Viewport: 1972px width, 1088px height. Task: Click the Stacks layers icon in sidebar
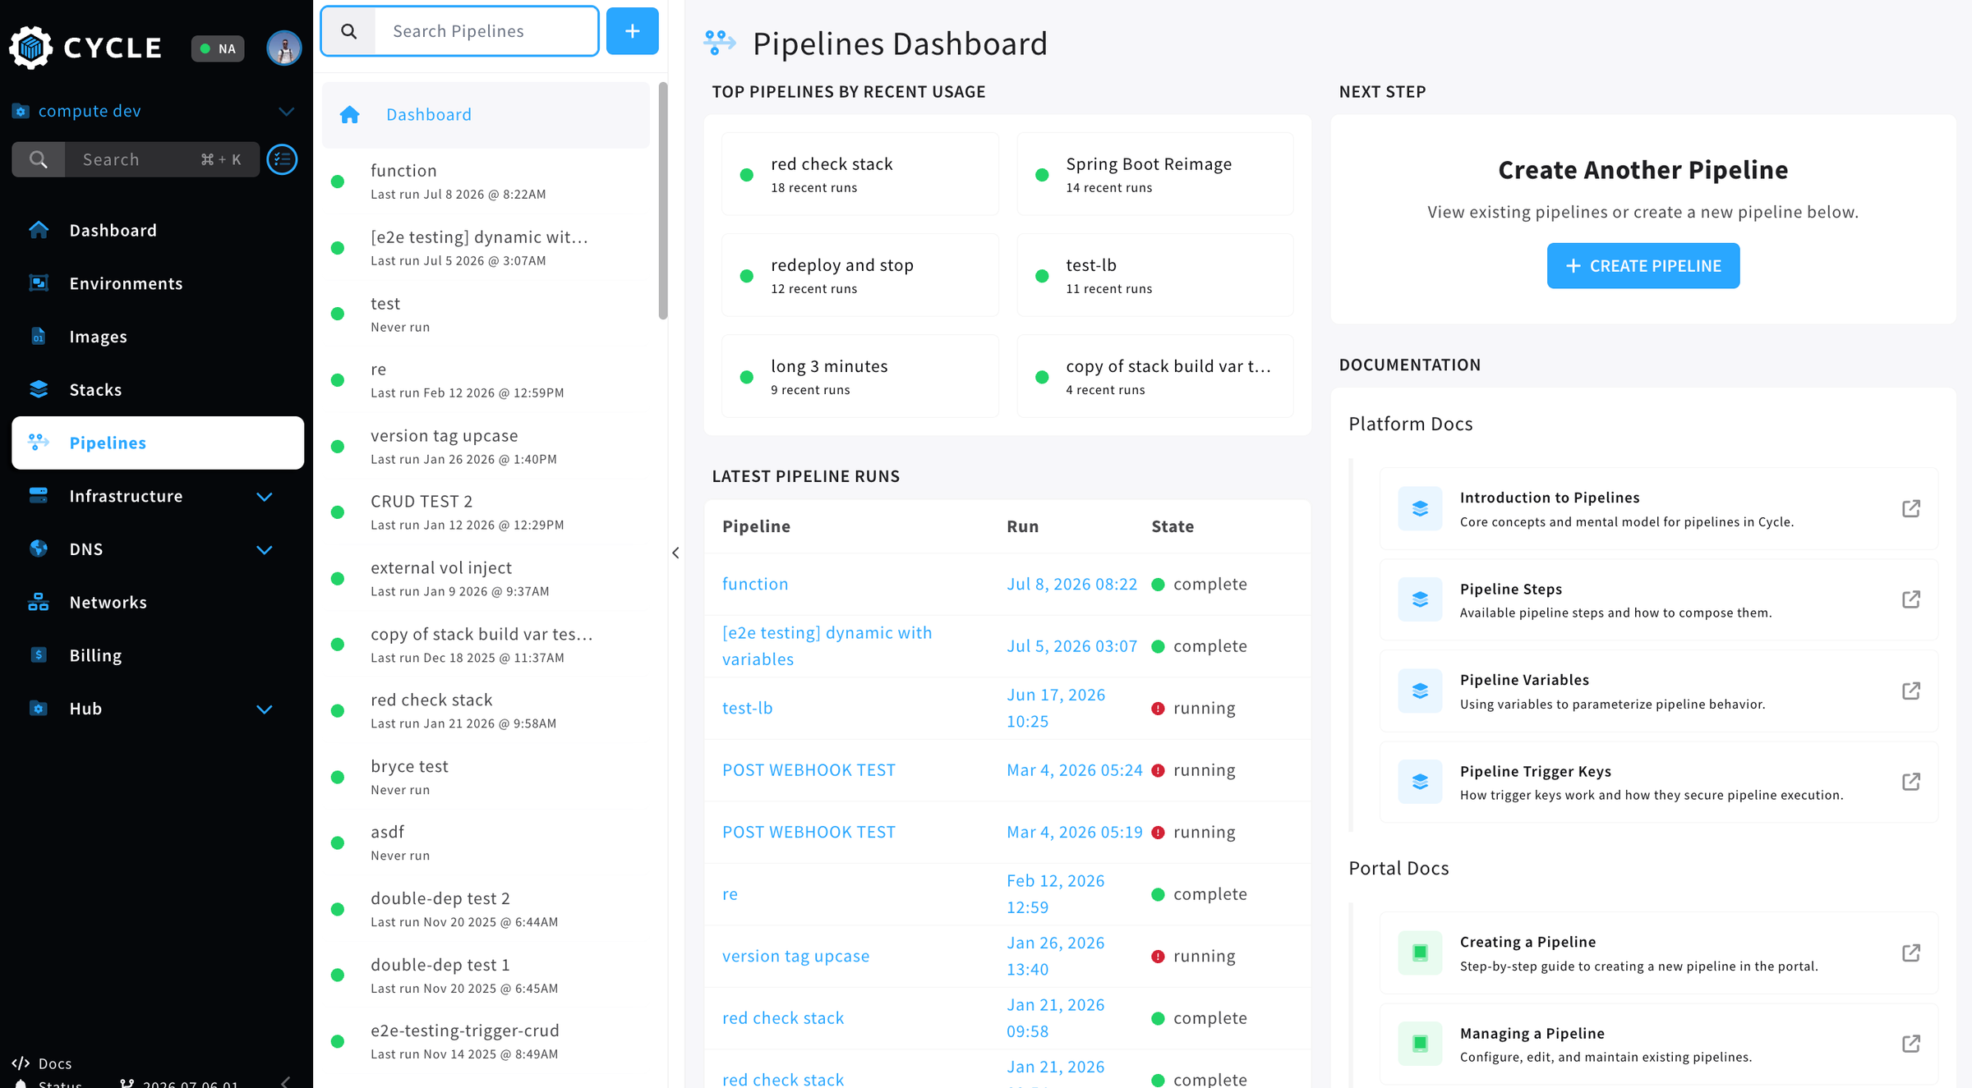tap(39, 389)
